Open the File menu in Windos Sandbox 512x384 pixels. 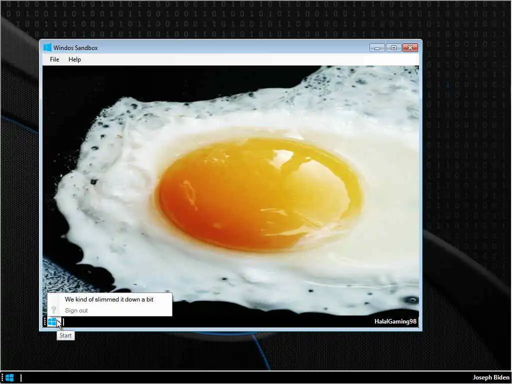point(54,59)
